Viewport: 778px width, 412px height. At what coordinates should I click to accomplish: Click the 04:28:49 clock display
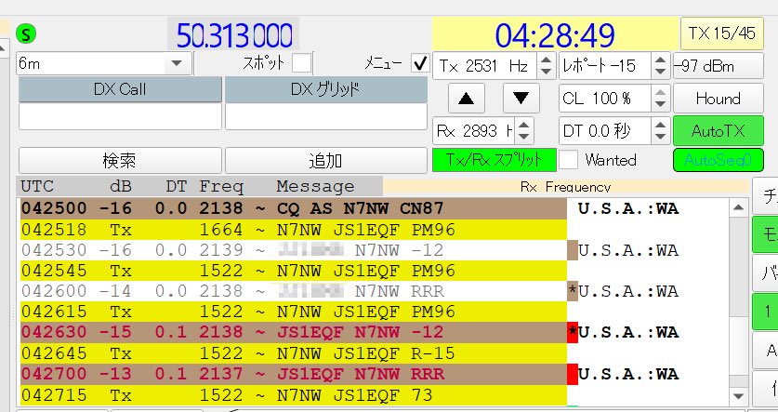click(555, 34)
